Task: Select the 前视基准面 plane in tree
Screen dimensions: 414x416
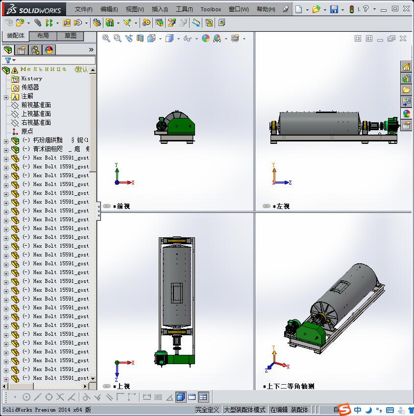Action: (36, 105)
